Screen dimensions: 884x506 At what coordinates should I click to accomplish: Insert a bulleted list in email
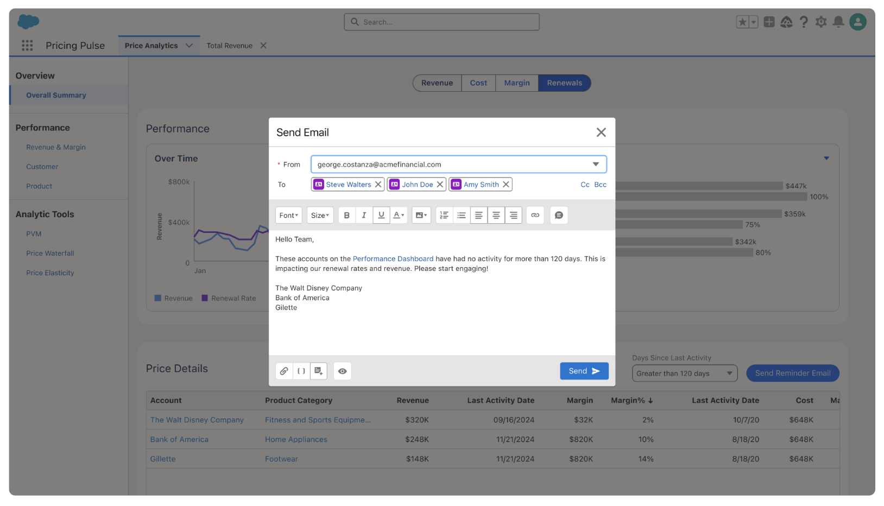pyautogui.click(x=462, y=216)
